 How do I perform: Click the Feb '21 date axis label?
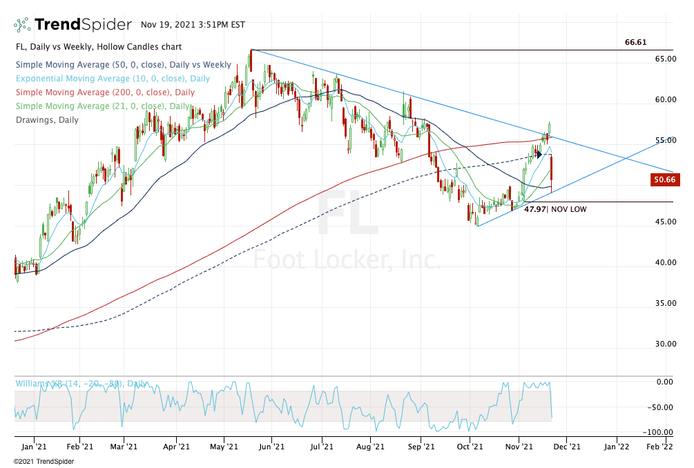79,447
